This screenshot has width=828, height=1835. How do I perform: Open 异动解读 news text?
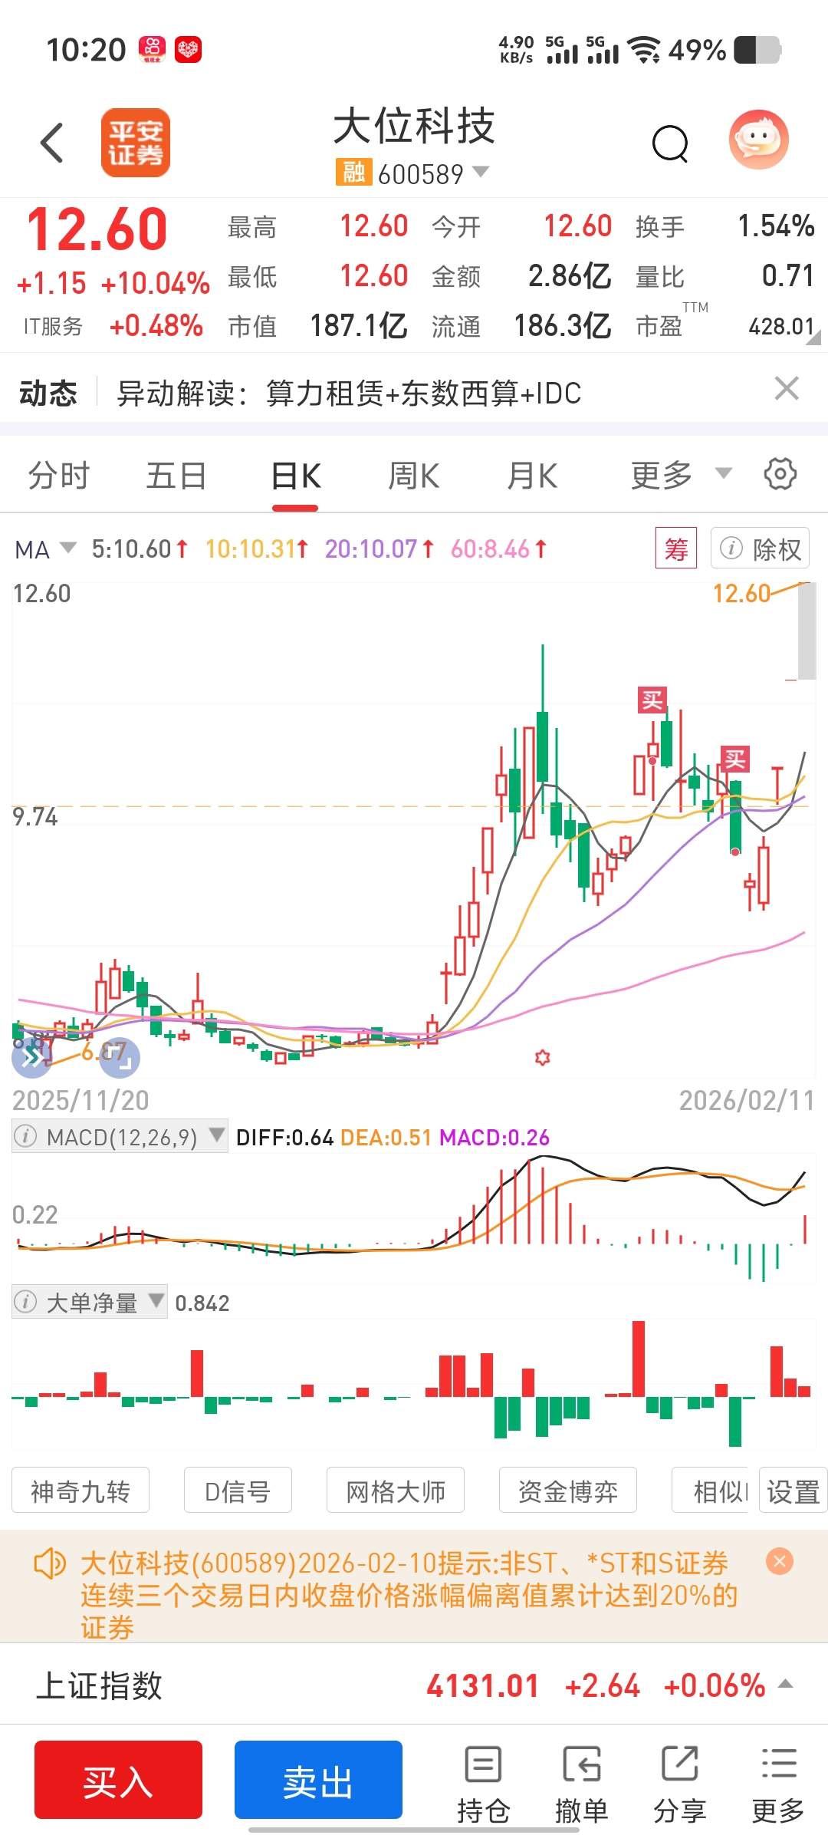349,393
